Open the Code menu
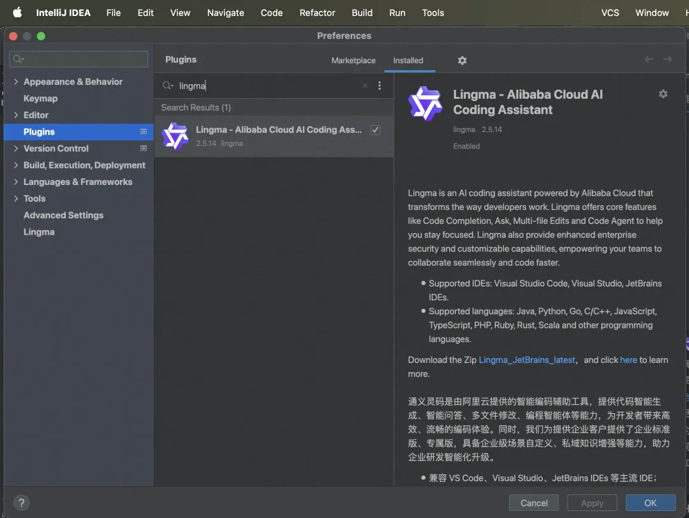 [x=272, y=13]
